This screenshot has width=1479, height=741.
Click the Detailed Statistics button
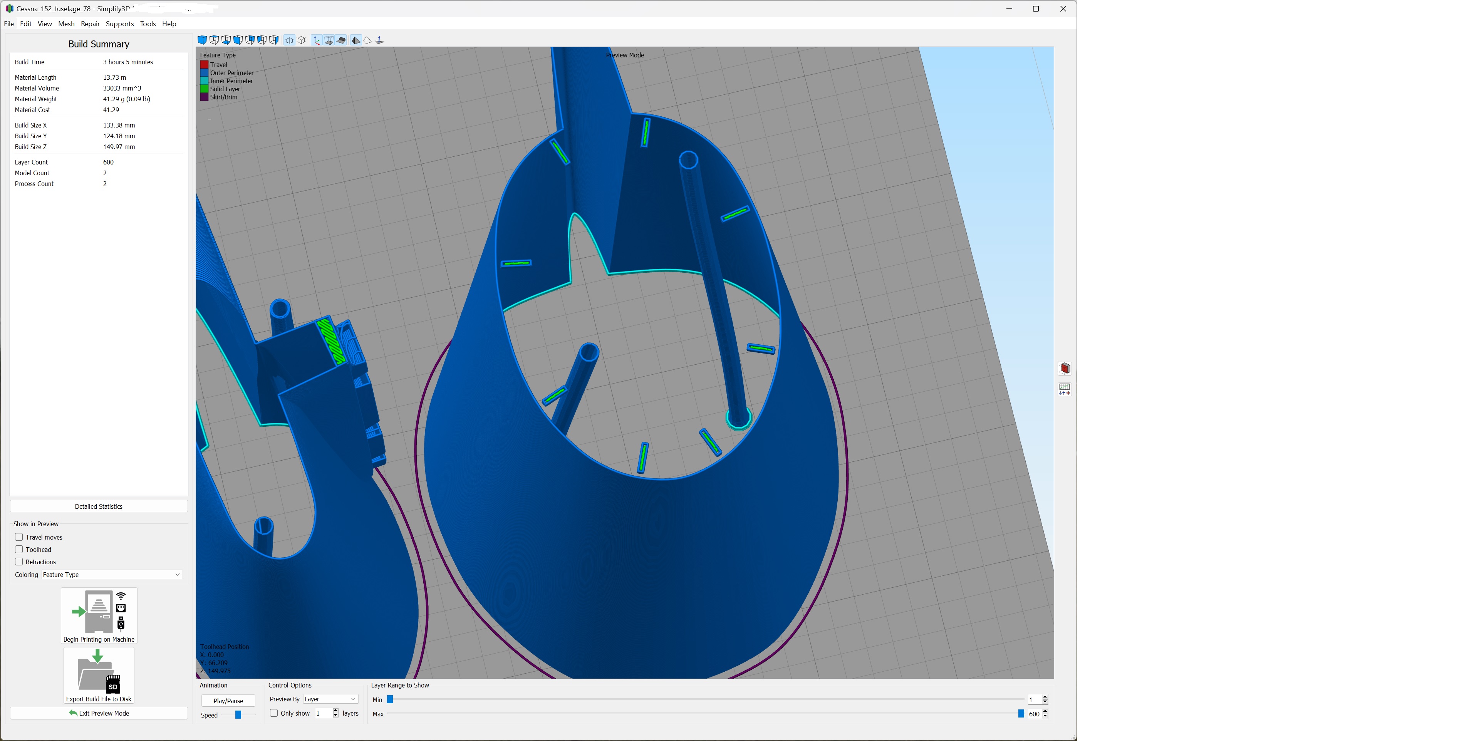click(99, 506)
